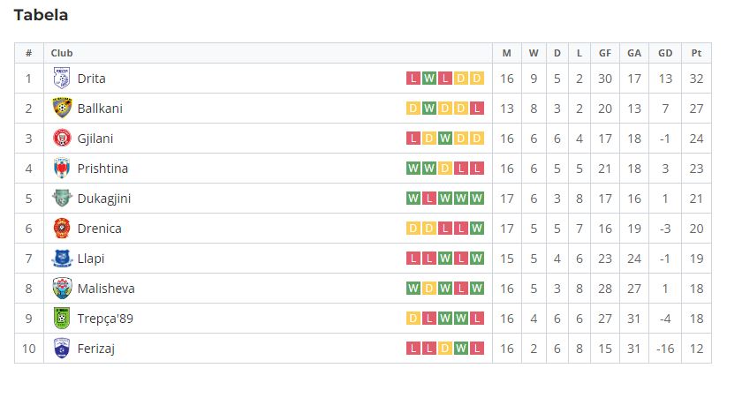Viewport: 750px width, 398px height.
Task: Click the Drita club crest icon
Action: (62, 79)
